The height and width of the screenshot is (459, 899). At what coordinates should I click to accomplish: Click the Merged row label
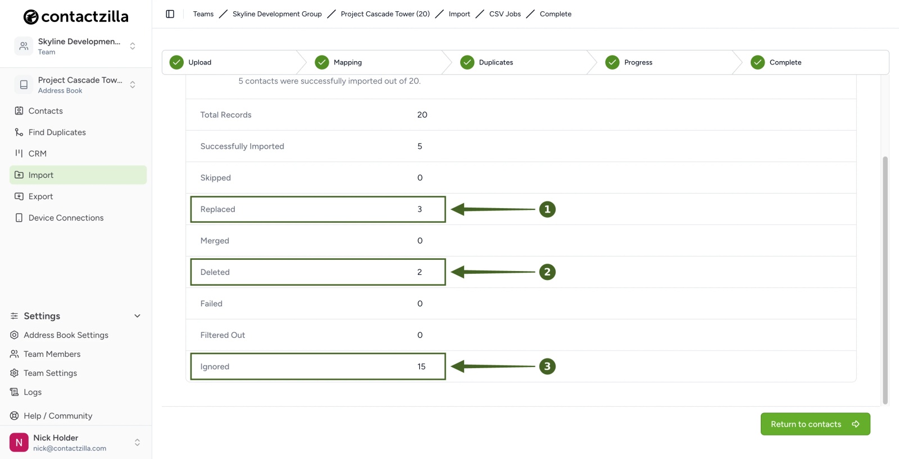coord(215,241)
